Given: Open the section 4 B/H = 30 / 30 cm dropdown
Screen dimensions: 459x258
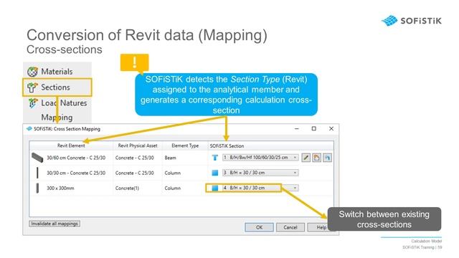Looking at the screenshot, I should coord(260,188).
